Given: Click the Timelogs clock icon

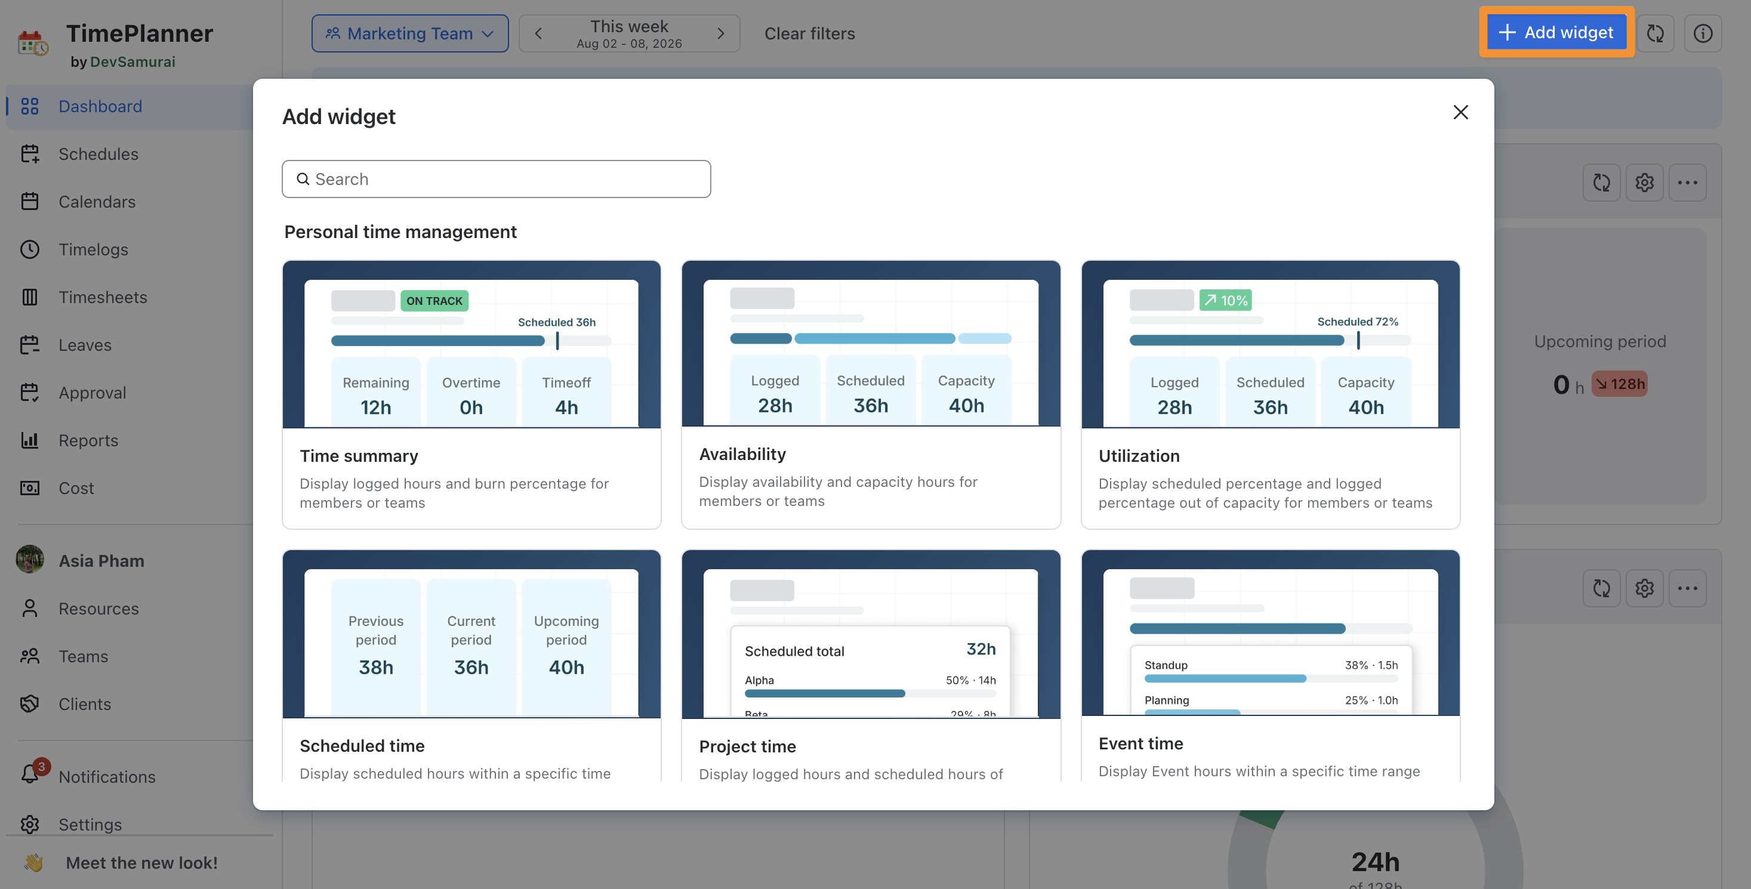Looking at the screenshot, I should coord(29,249).
